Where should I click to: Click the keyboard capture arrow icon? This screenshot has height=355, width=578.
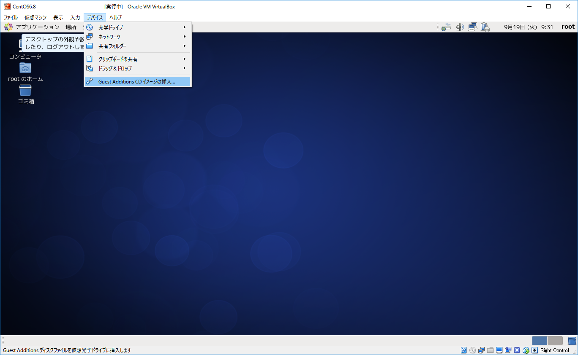534,350
